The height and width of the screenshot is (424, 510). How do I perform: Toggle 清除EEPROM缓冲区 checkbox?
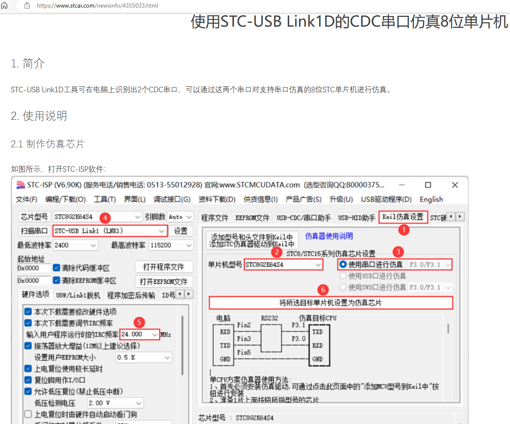pyautogui.click(x=57, y=281)
